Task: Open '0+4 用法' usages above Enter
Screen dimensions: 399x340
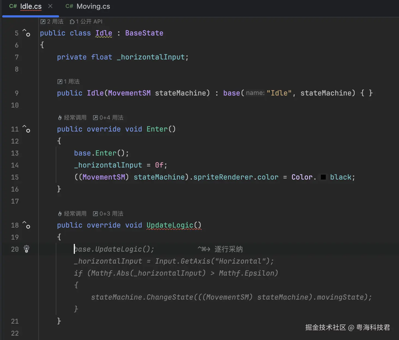Action: click(108, 118)
